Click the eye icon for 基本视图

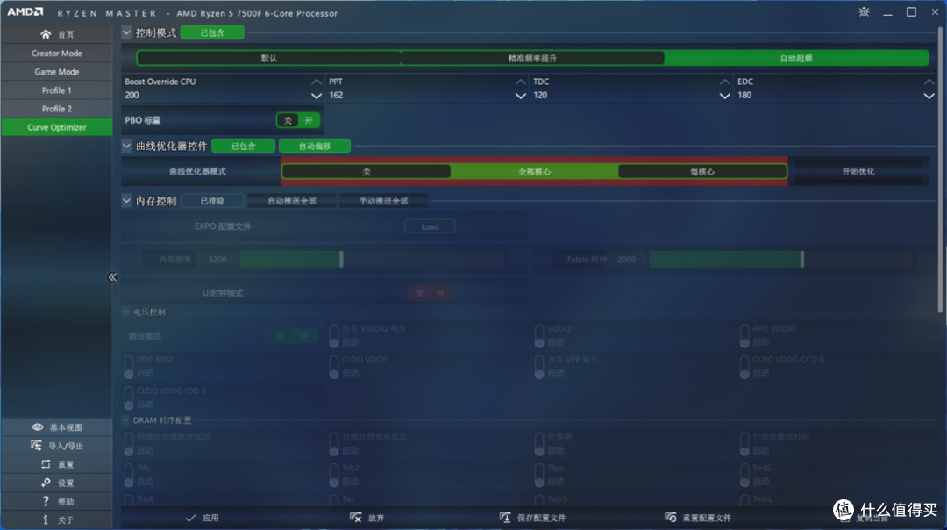click(38, 427)
